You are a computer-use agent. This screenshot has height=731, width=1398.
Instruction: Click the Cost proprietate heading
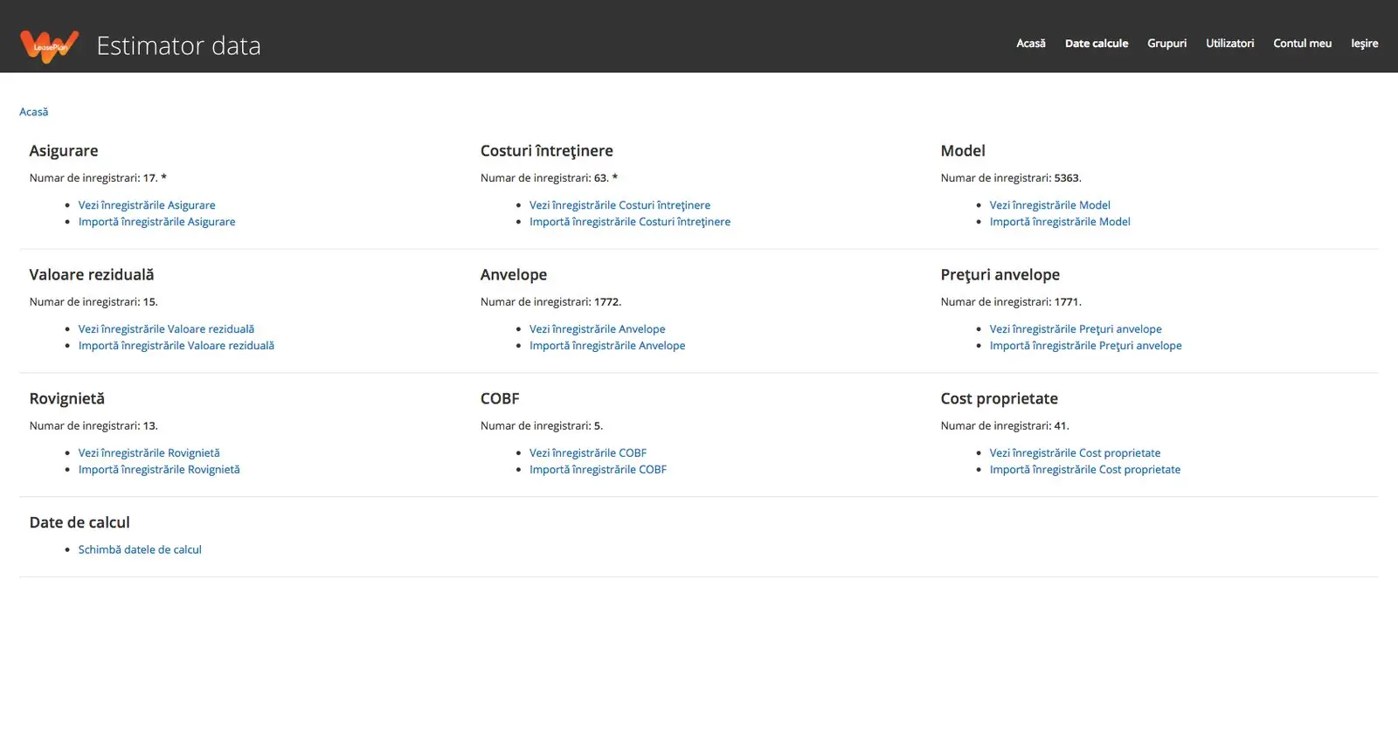point(1000,399)
